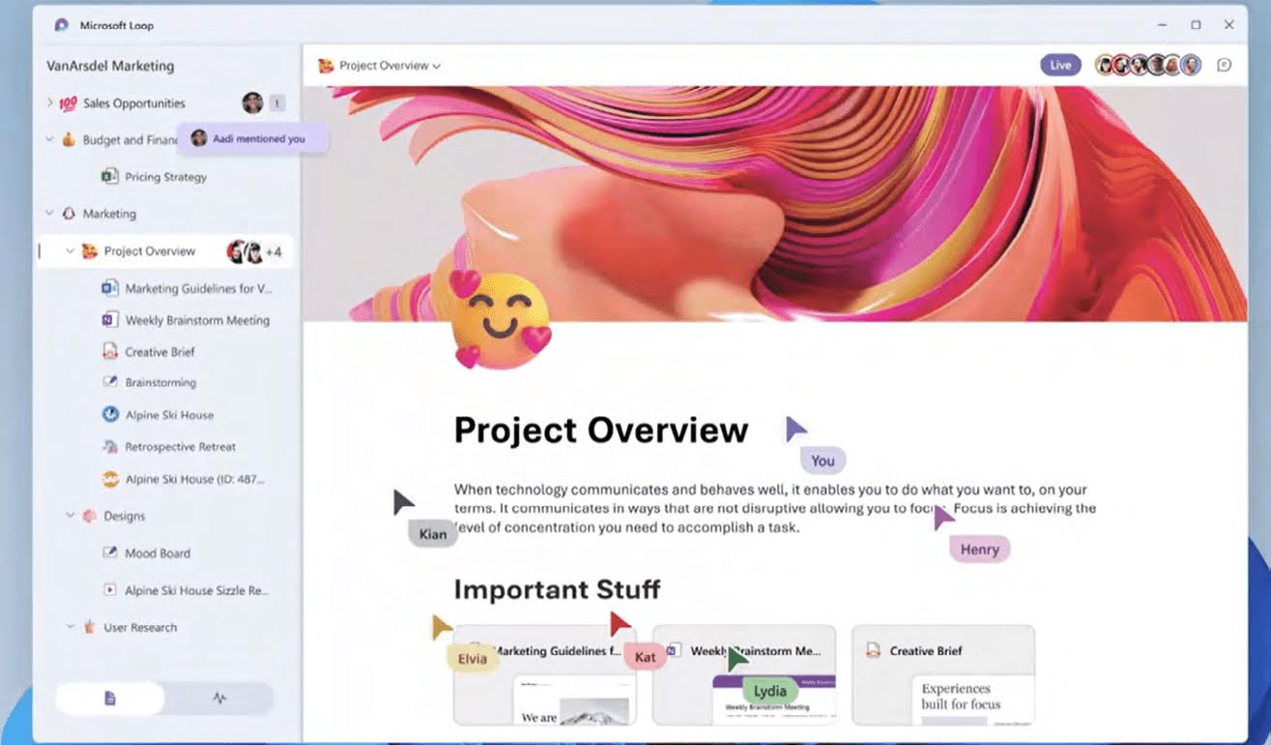Click the Word icon beside Marketing Guidelines
The height and width of the screenshot is (745, 1271).
click(109, 288)
